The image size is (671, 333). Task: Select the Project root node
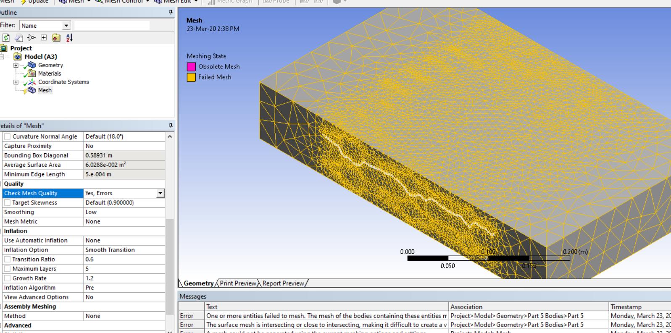(x=21, y=48)
